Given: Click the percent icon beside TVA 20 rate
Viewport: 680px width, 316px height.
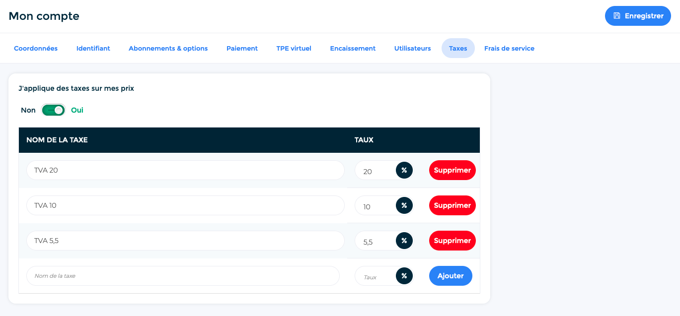Looking at the screenshot, I should 404,170.
